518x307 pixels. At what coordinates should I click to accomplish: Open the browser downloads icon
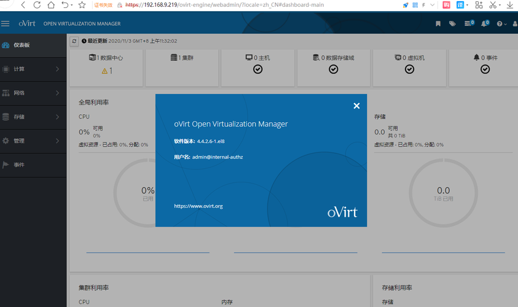tap(510, 5)
